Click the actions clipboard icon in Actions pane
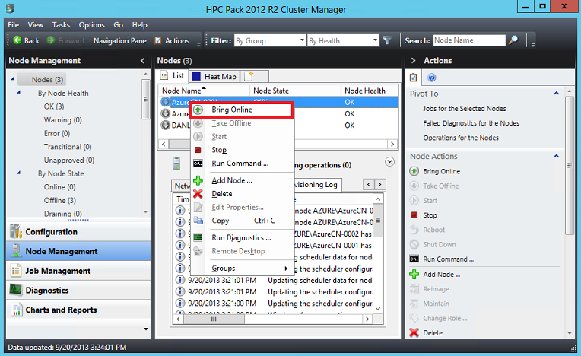Screen dimensions: 581x356 coord(413,77)
